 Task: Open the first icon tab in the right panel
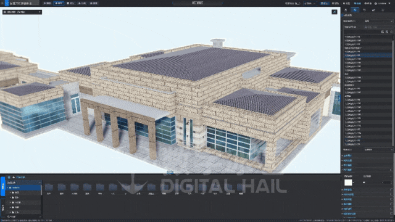(346, 10)
